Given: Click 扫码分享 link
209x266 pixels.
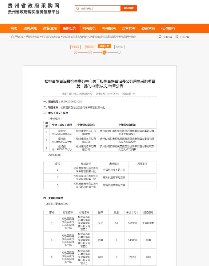Looking at the screenshot, I should 184,37.
